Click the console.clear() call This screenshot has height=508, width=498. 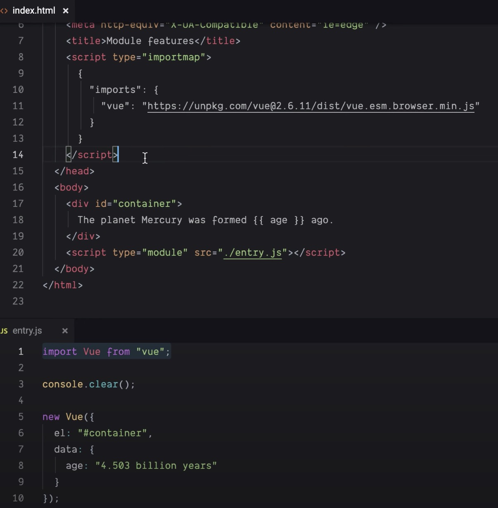[x=88, y=384]
